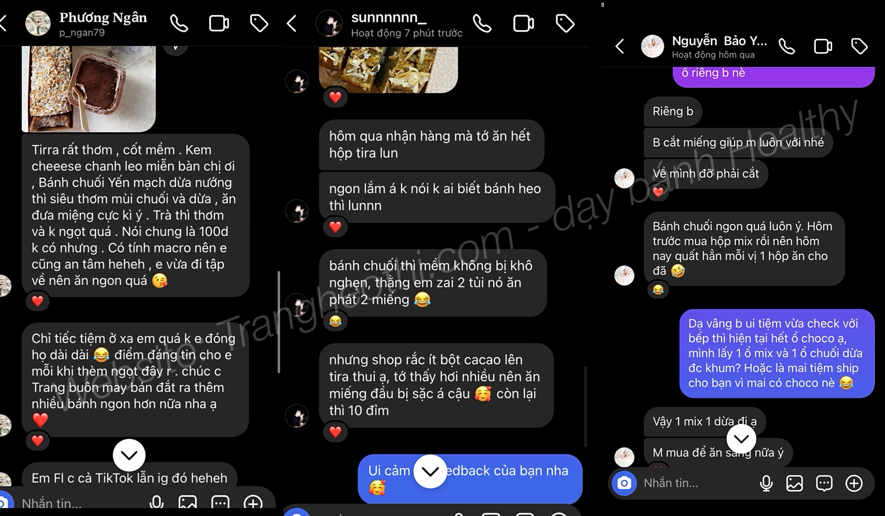The height and width of the screenshot is (516, 885).
Task: Tap heart reaction under Tirra review message
Action: (x=38, y=301)
